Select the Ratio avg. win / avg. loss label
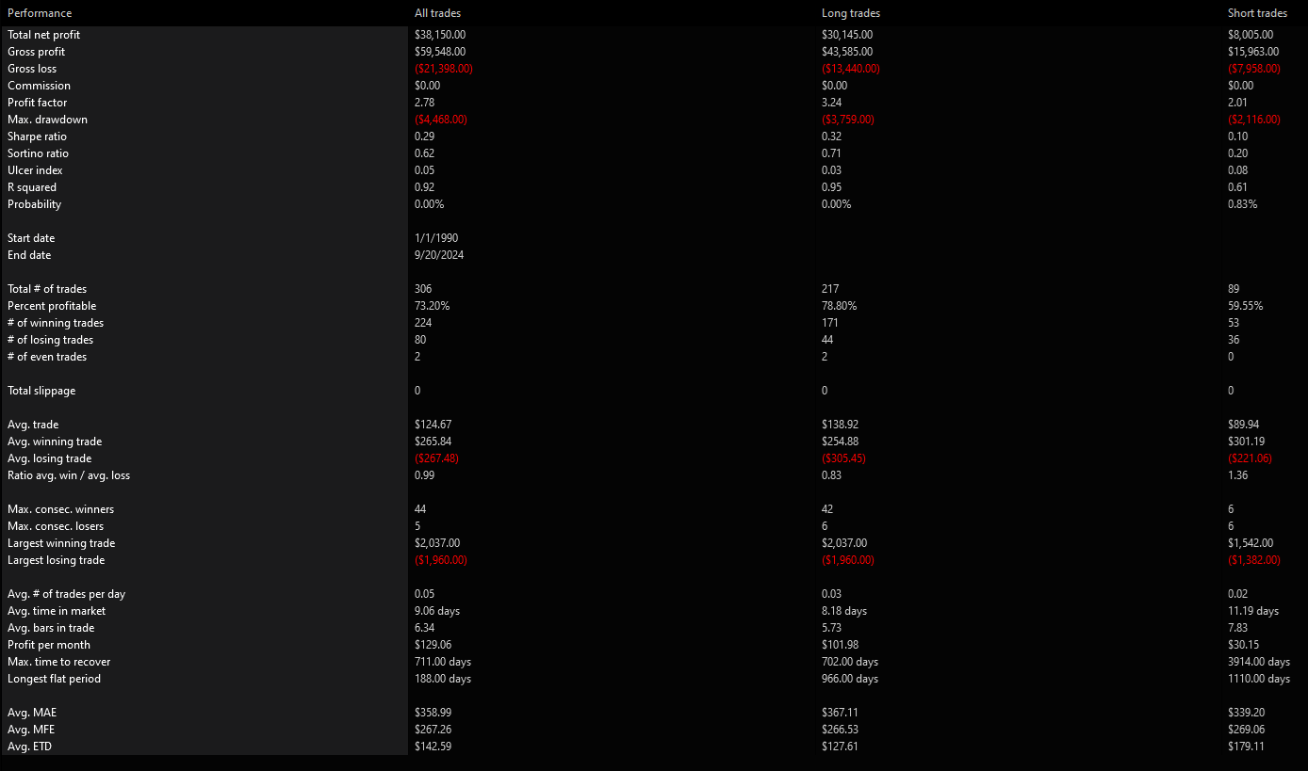The width and height of the screenshot is (1308, 771). click(x=69, y=475)
